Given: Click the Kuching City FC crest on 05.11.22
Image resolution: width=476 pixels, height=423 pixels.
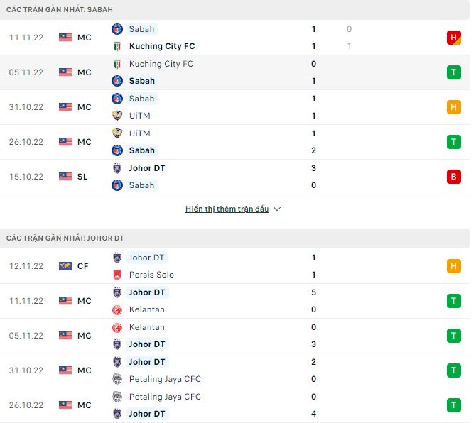Looking at the screenshot, I should point(117,64).
